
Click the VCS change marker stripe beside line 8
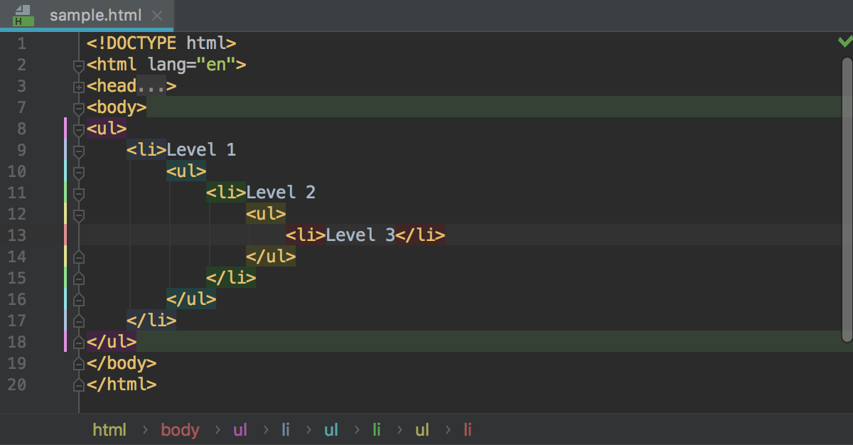pos(66,129)
